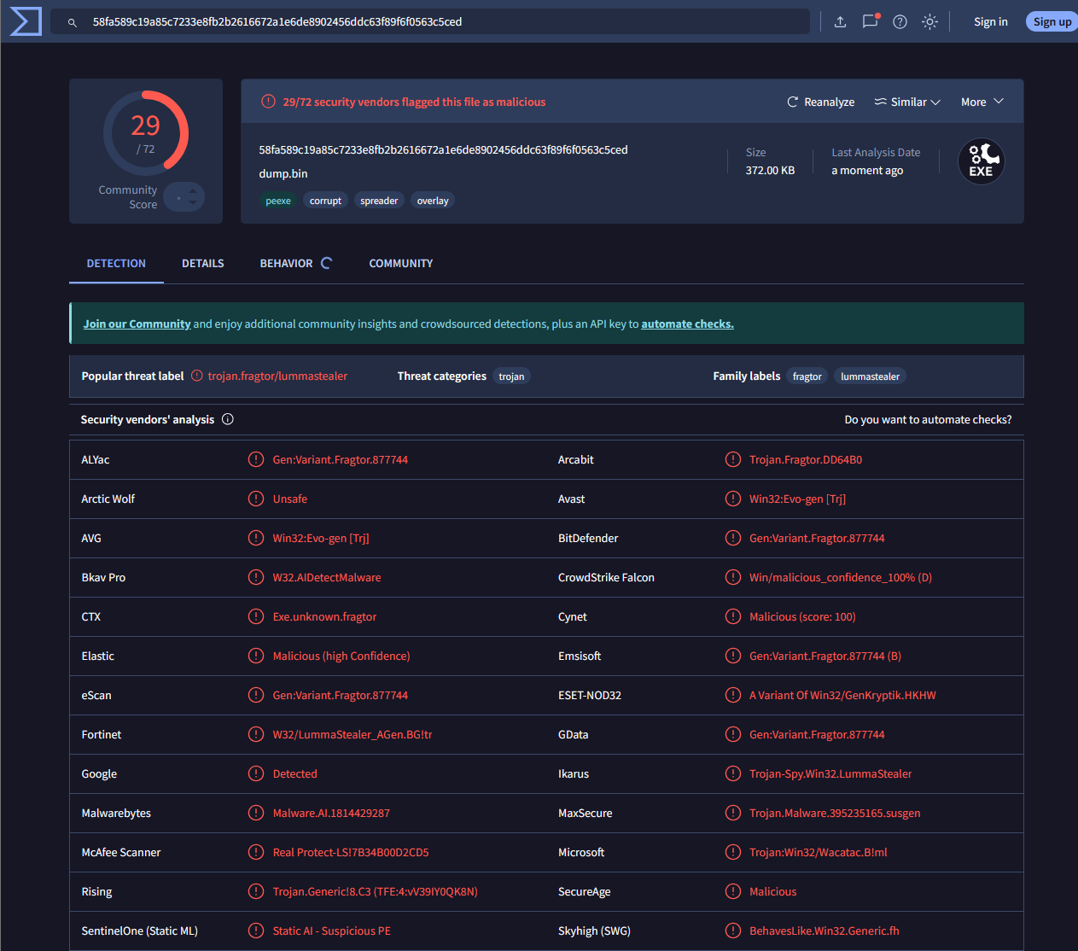1078x951 pixels.
Task: Click the trojan threat category chip
Action: coord(511,376)
